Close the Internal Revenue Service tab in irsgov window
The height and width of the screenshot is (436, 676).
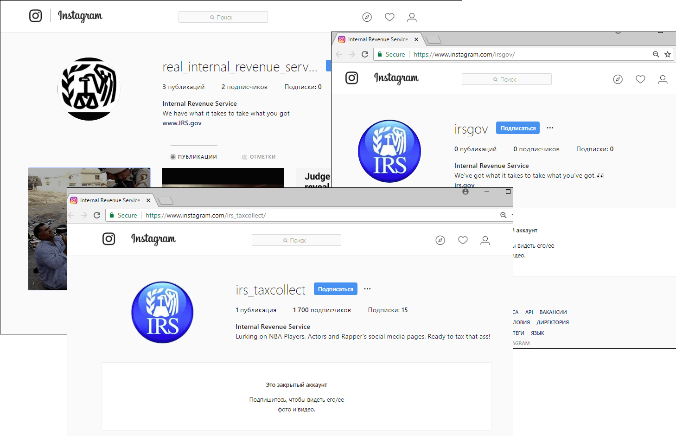(416, 39)
